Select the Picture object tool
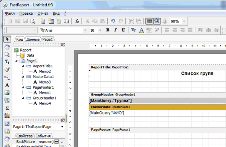Image resolution: width=226 pixels, height=147 pixels. pyautogui.click(x=7, y=92)
